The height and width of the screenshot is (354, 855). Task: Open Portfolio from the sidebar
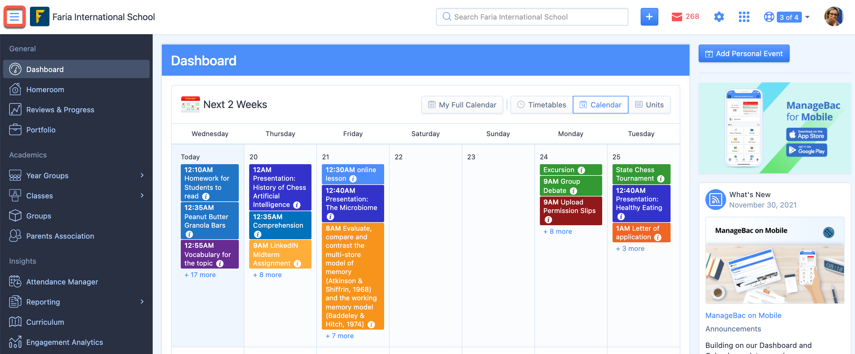(76, 129)
